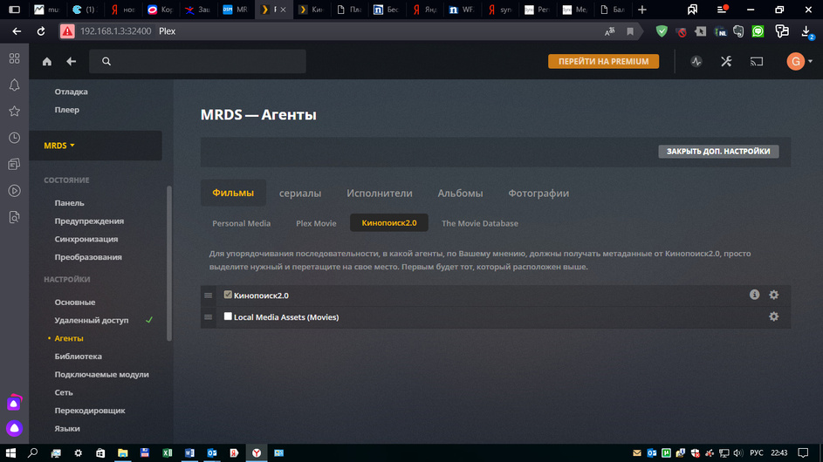Click the browser back arrow
The height and width of the screenshot is (462, 823).
click(17, 31)
